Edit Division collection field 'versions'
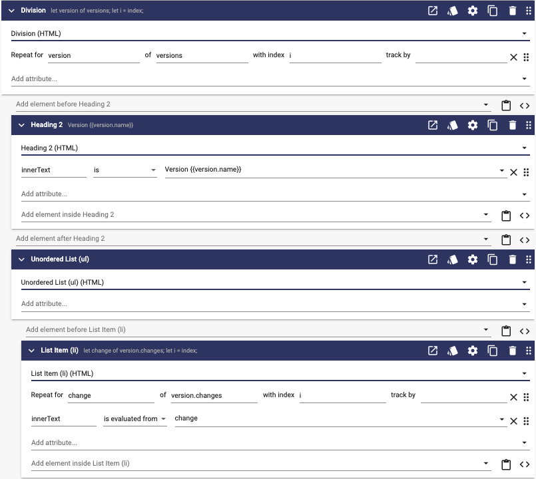This screenshot has width=536, height=479. coord(202,56)
